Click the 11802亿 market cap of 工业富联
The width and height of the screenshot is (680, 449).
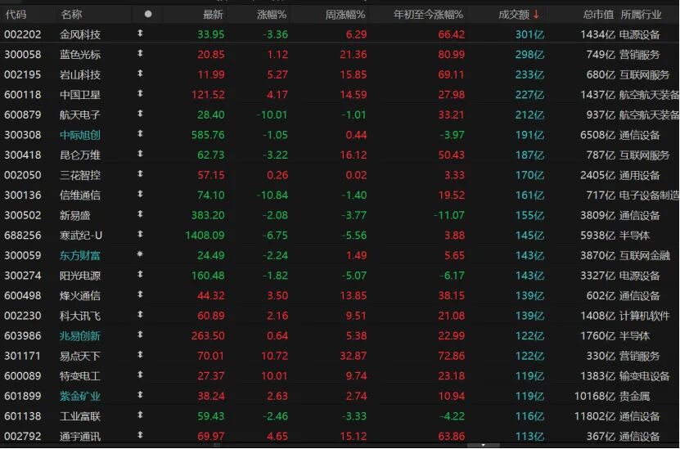coord(594,416)
